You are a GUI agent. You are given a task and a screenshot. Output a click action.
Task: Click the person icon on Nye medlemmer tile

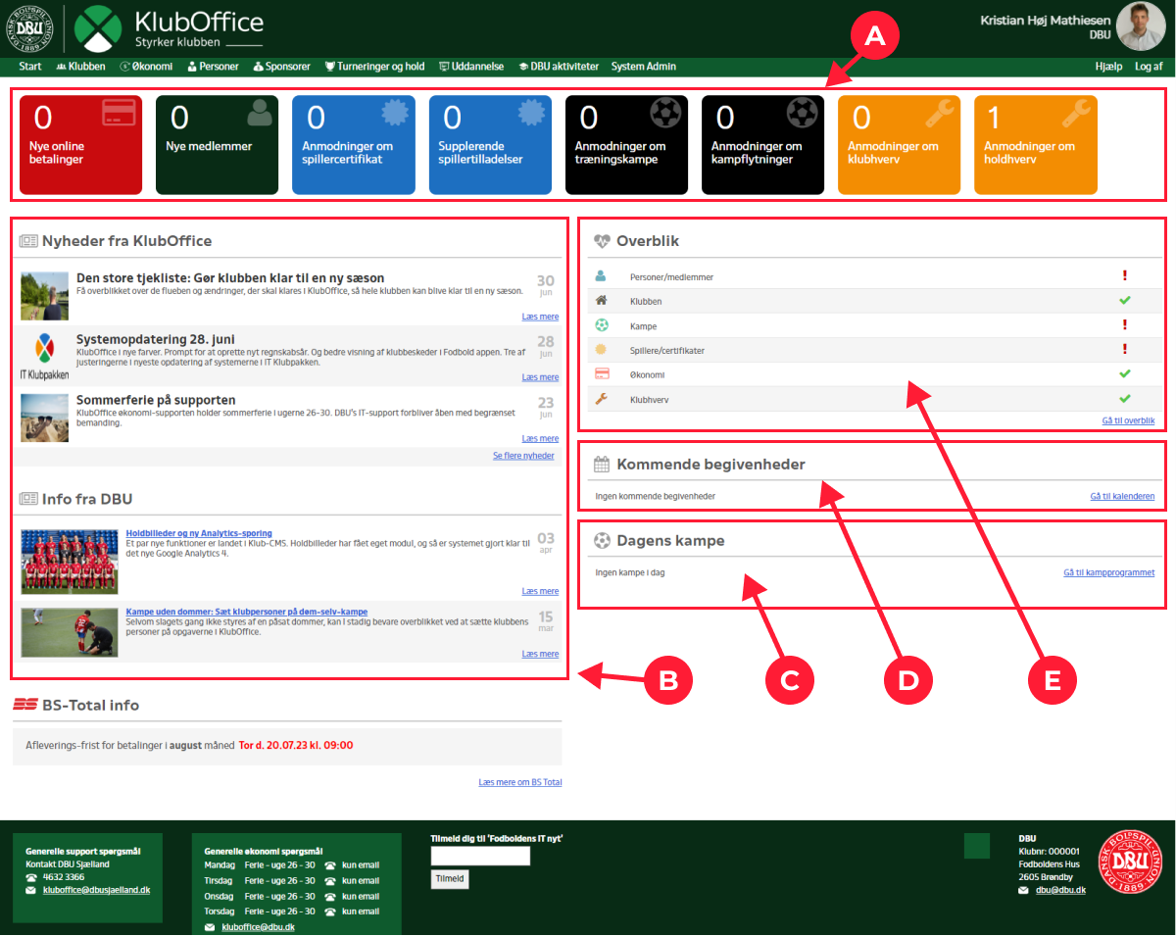(260, 115)
